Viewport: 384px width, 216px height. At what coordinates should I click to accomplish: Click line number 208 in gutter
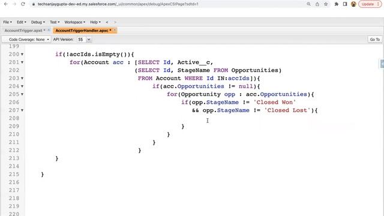coord(14,118)
